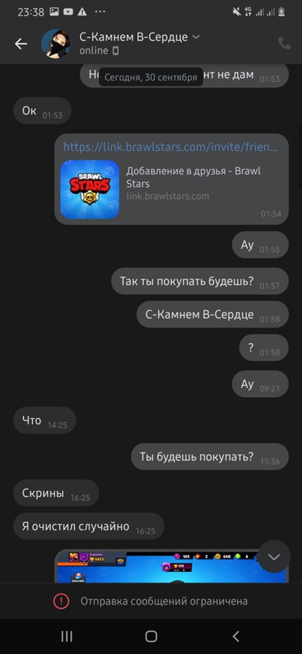
Task: Tap the Brawl Stars logo thumbnail
Action: 90,190
